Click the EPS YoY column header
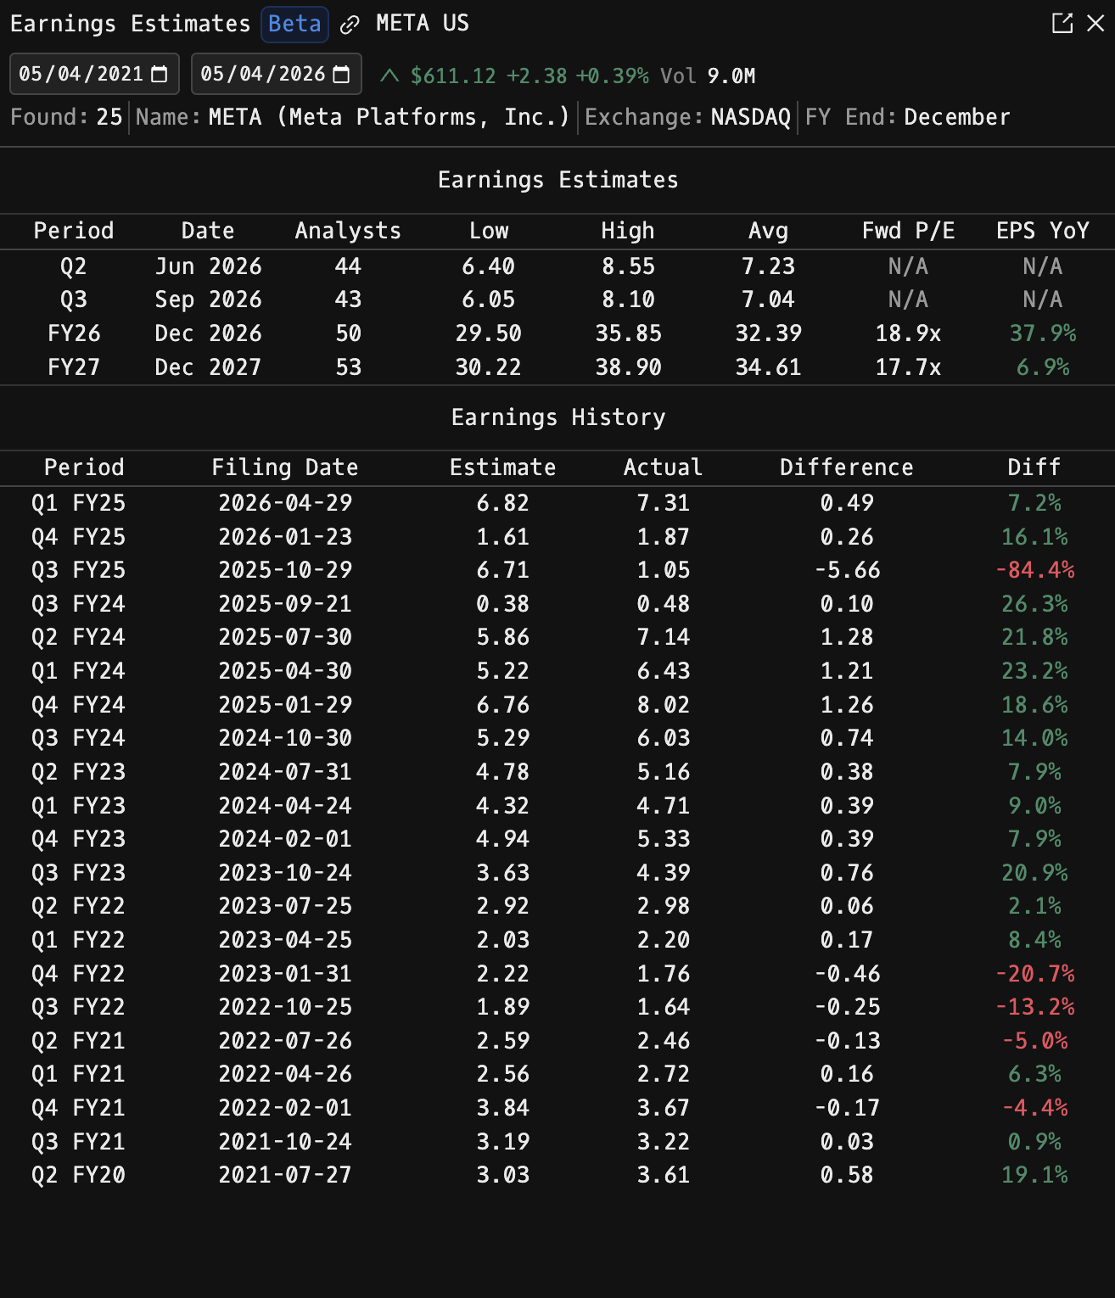This screenshot has width=1115, height=1298. coord(1043,231)
